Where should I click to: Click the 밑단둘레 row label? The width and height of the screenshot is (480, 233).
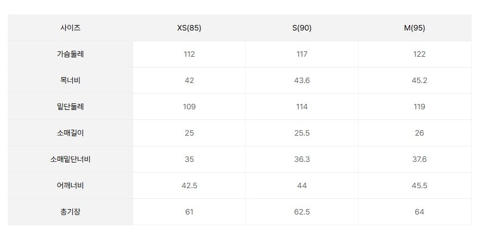pyautogui.click(x=71, y=107)
